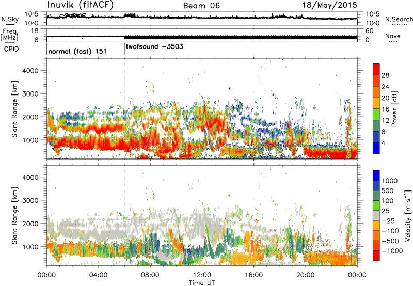Click the "1000" range tick on the velocity panel's left axis
This screenshot has width=413, height=286.
pyautogui.click(x=30, y=247)
